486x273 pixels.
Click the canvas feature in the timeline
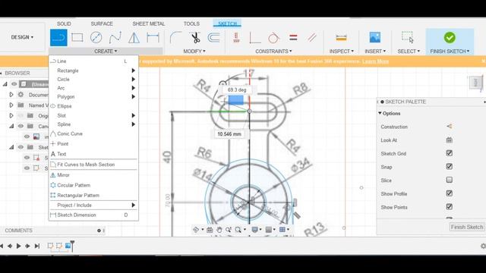[x=68, y=246]
